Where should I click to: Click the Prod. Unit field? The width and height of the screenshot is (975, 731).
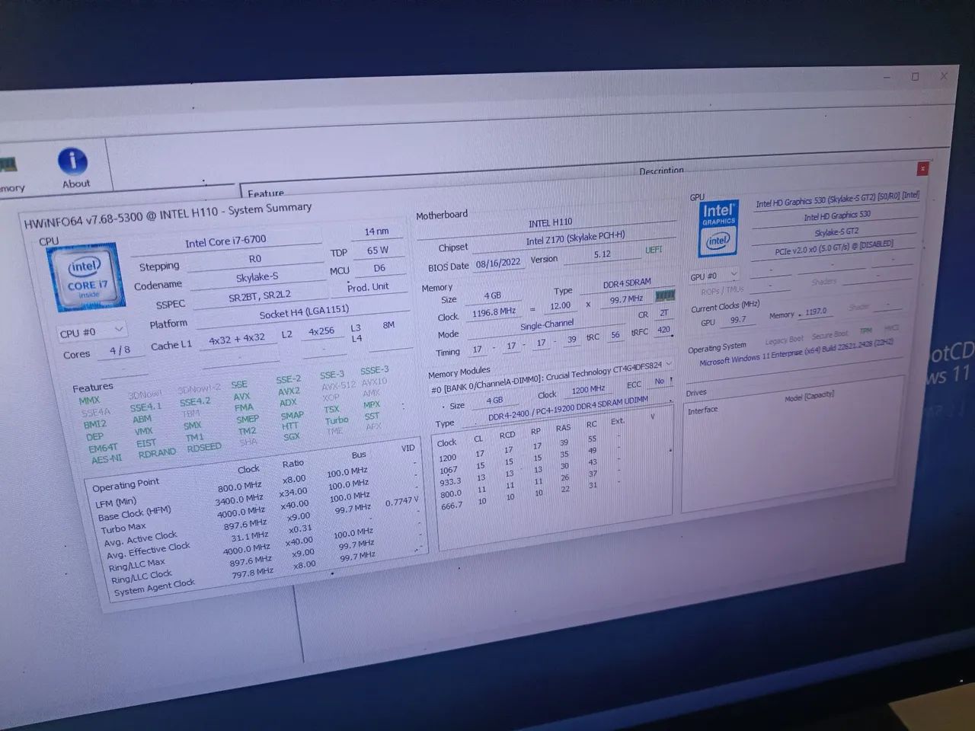(368, 287)
